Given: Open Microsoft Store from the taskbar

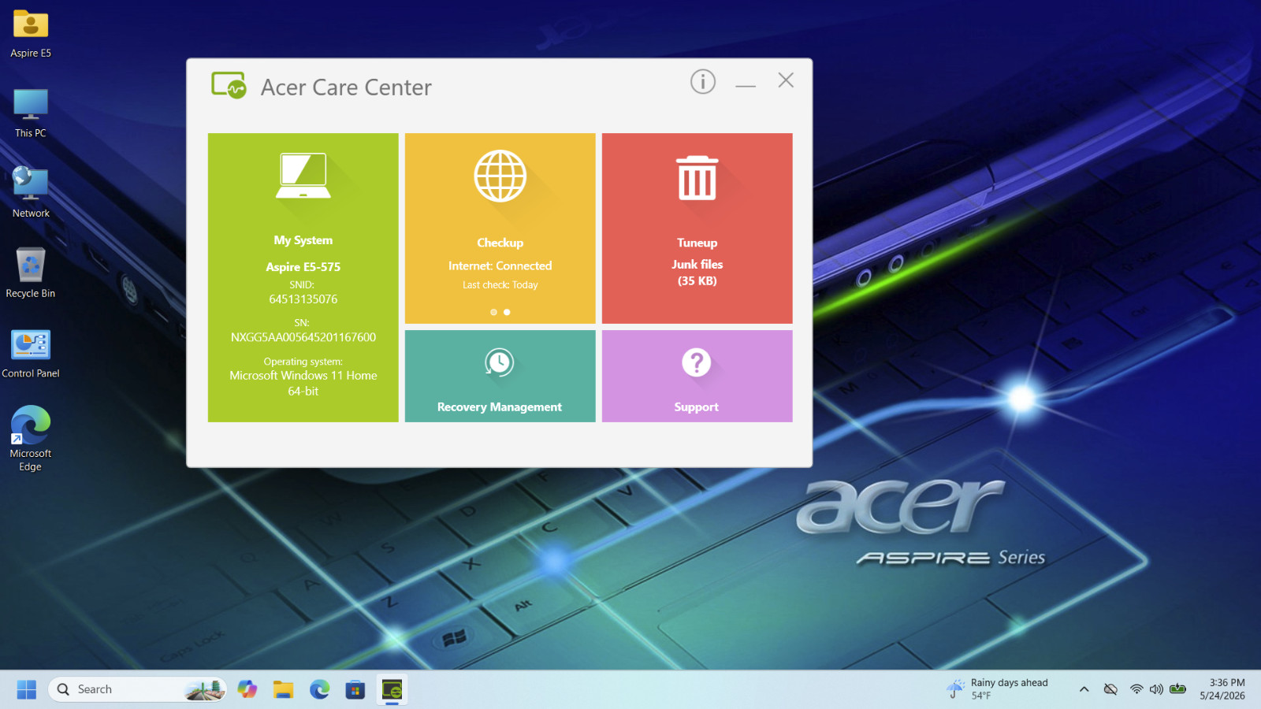Looking at the screenshot, I should click(x=355, y=689).
